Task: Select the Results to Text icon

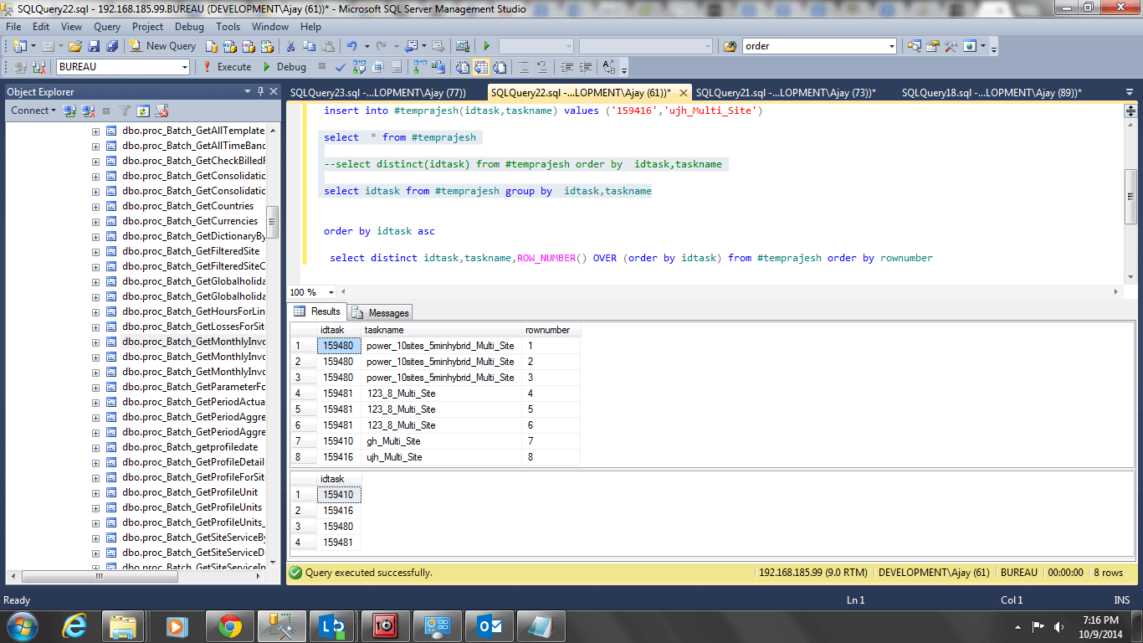Action: coord(461,66)
